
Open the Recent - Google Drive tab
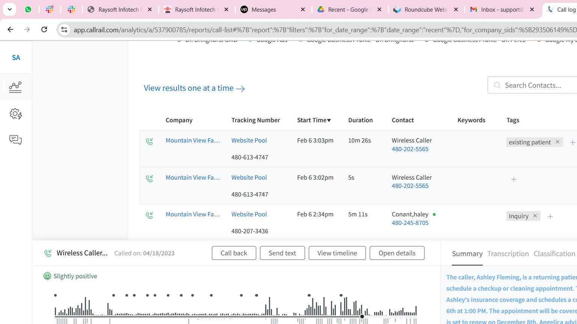(x=349, y=9)
